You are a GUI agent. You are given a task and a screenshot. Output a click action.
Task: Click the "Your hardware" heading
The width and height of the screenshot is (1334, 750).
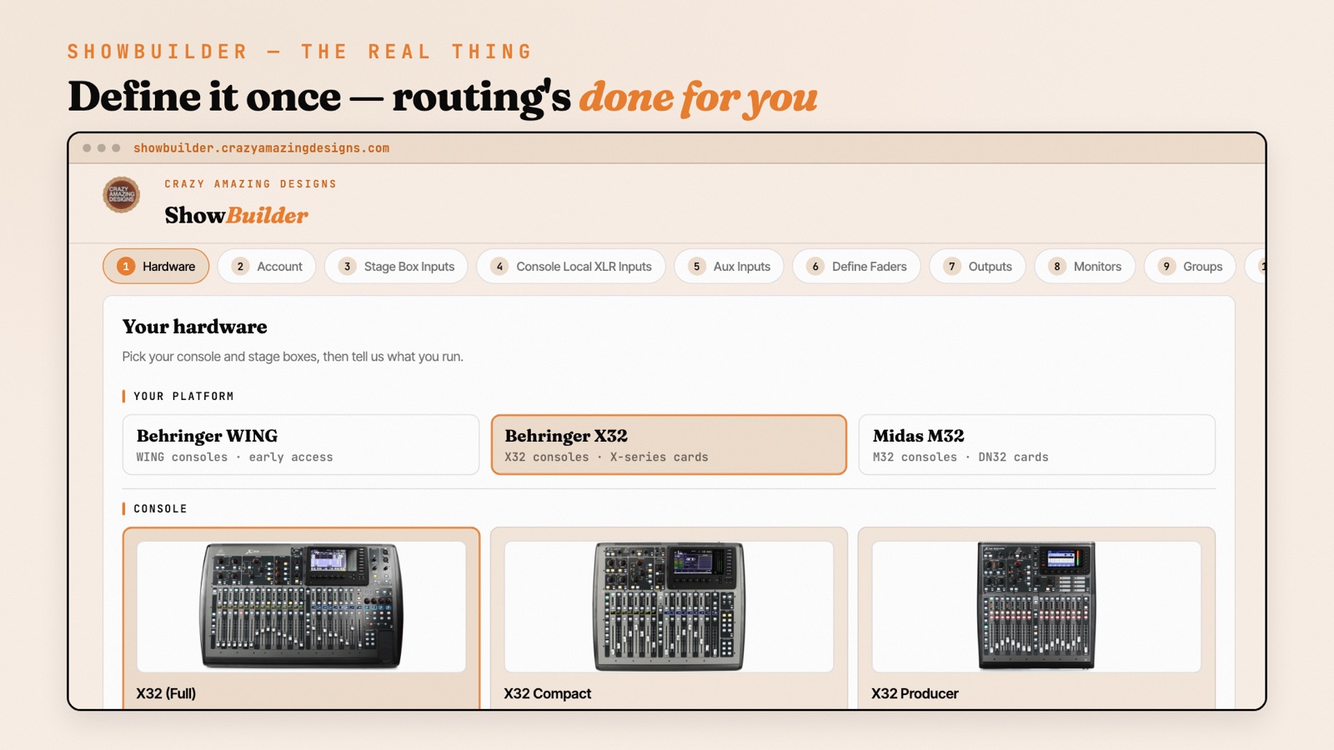194,327
